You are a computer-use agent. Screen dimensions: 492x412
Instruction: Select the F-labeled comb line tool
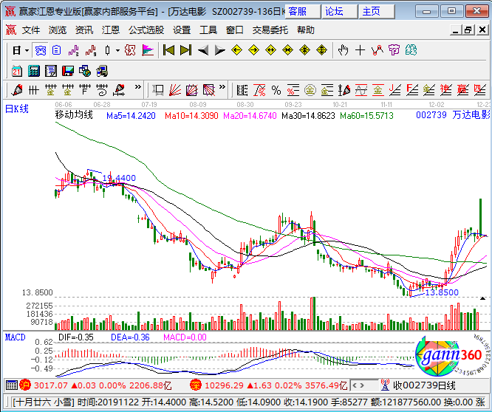point(85,90)
